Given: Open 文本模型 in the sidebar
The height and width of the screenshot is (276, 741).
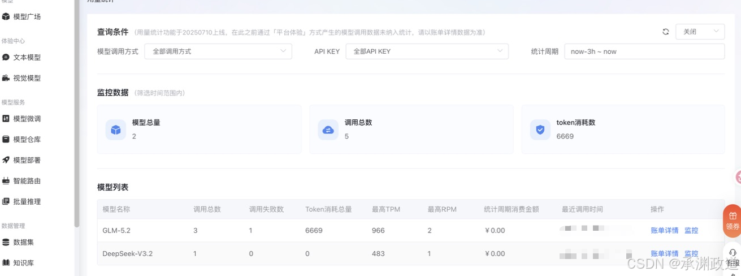Looking at the screenshot, I should pyautogui.click(x=27, y=57).
